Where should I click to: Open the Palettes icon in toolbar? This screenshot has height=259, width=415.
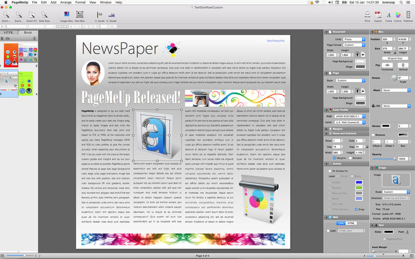(x=408, y=15)
